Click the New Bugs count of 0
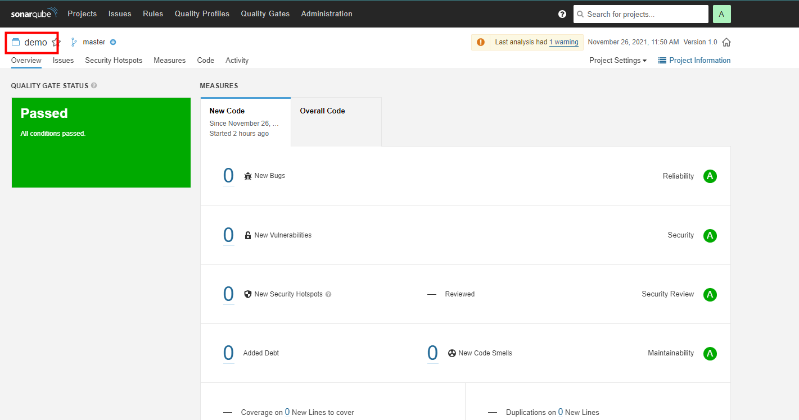The height and width of the screenshot is (420, 799). pyautogui.click(x=228, y=176)
